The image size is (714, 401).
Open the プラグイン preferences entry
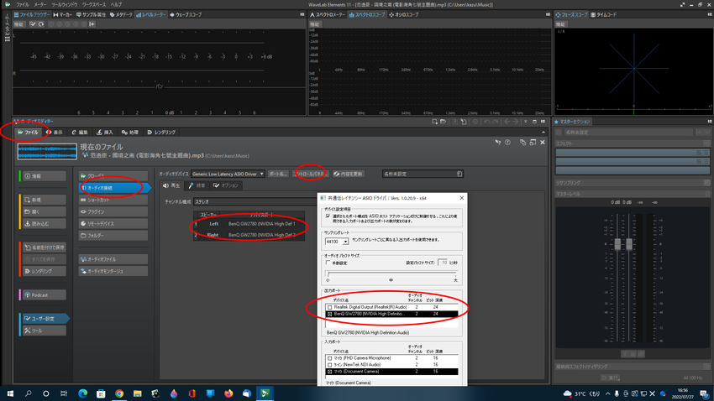(x=113, y=211)
